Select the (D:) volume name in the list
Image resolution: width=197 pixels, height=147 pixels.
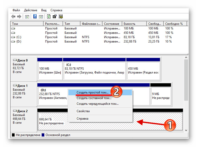(19, 41)
